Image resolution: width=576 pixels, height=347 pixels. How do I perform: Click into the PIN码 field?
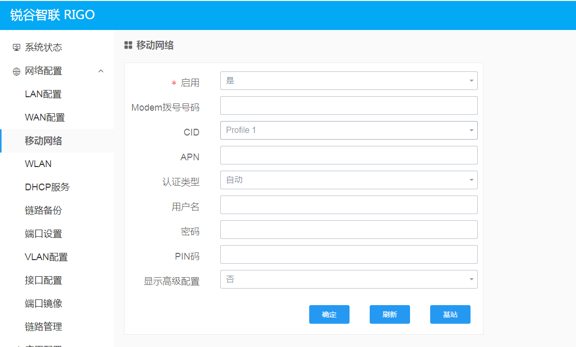point(348,254)
